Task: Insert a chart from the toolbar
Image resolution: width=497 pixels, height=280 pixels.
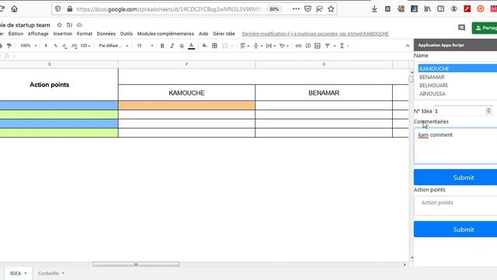Action: coord(318,46)
